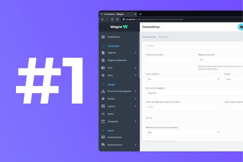Click the Árvore de Navegação sitemap icon
243x162 pixels.
pyautogui.click(x=103, y=91)
